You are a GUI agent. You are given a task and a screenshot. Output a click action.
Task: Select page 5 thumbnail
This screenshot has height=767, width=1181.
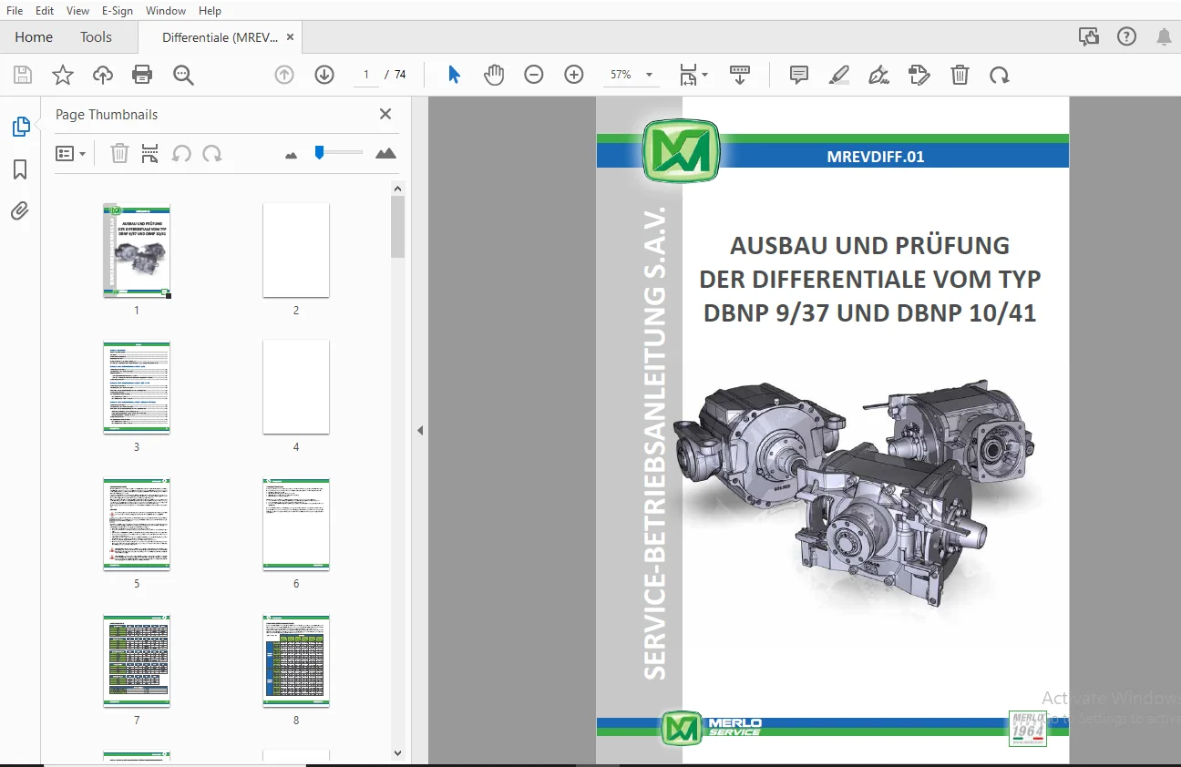(x=137, y=524)
